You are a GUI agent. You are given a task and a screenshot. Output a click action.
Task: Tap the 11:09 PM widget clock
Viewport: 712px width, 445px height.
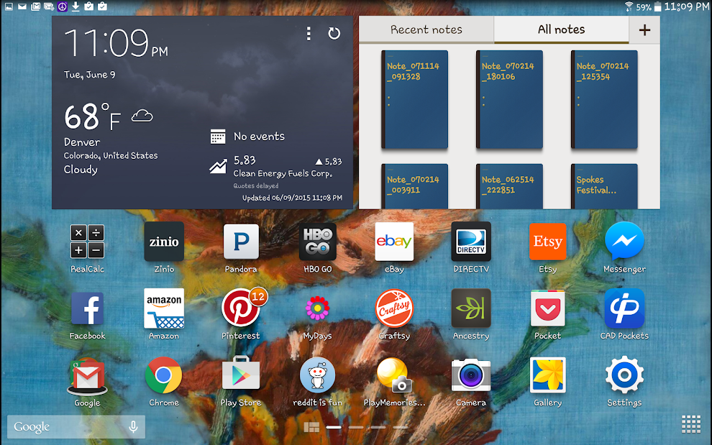point(117,42)
